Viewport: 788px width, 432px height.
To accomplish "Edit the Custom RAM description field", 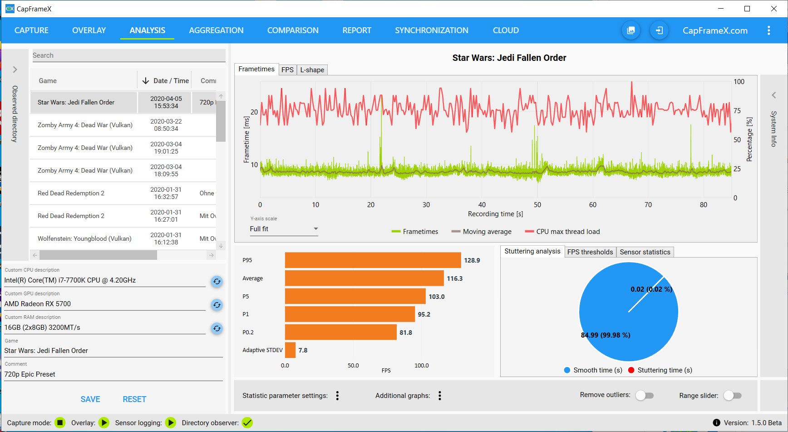I will click(105, 328).
